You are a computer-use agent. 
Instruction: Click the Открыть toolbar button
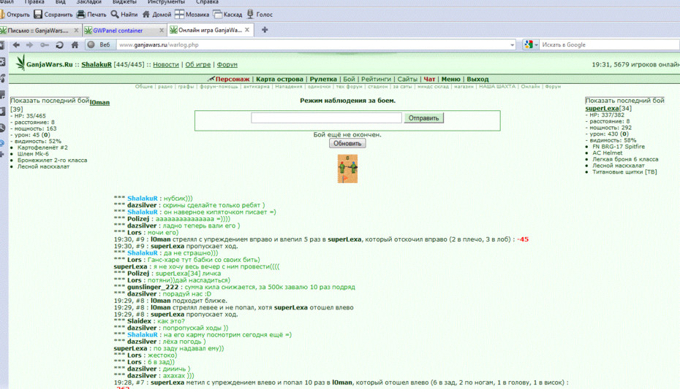(x=15, y=15)
